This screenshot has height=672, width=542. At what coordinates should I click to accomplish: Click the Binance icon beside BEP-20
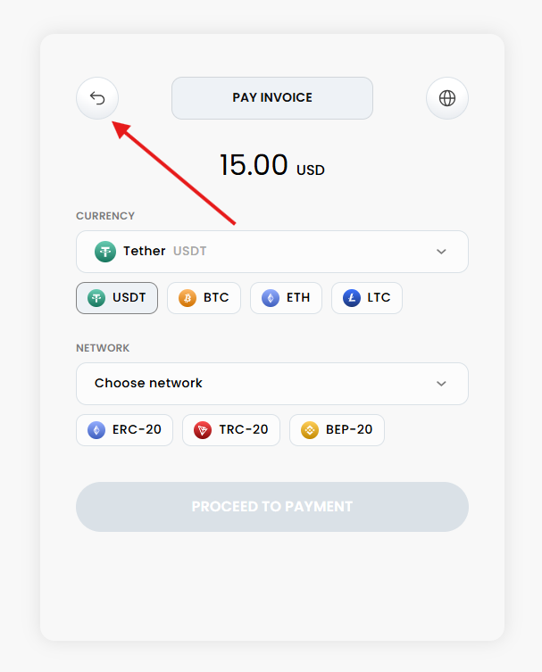click(x=310, y=430)
